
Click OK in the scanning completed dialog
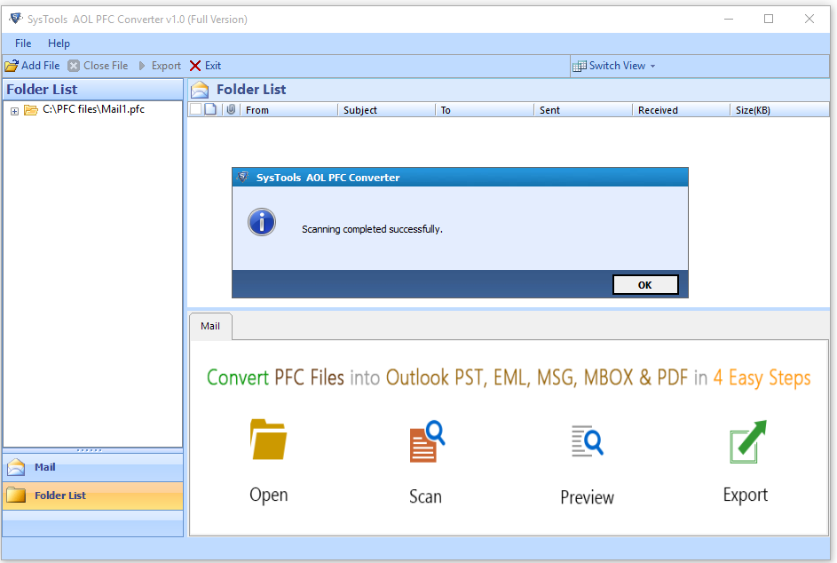644,285
